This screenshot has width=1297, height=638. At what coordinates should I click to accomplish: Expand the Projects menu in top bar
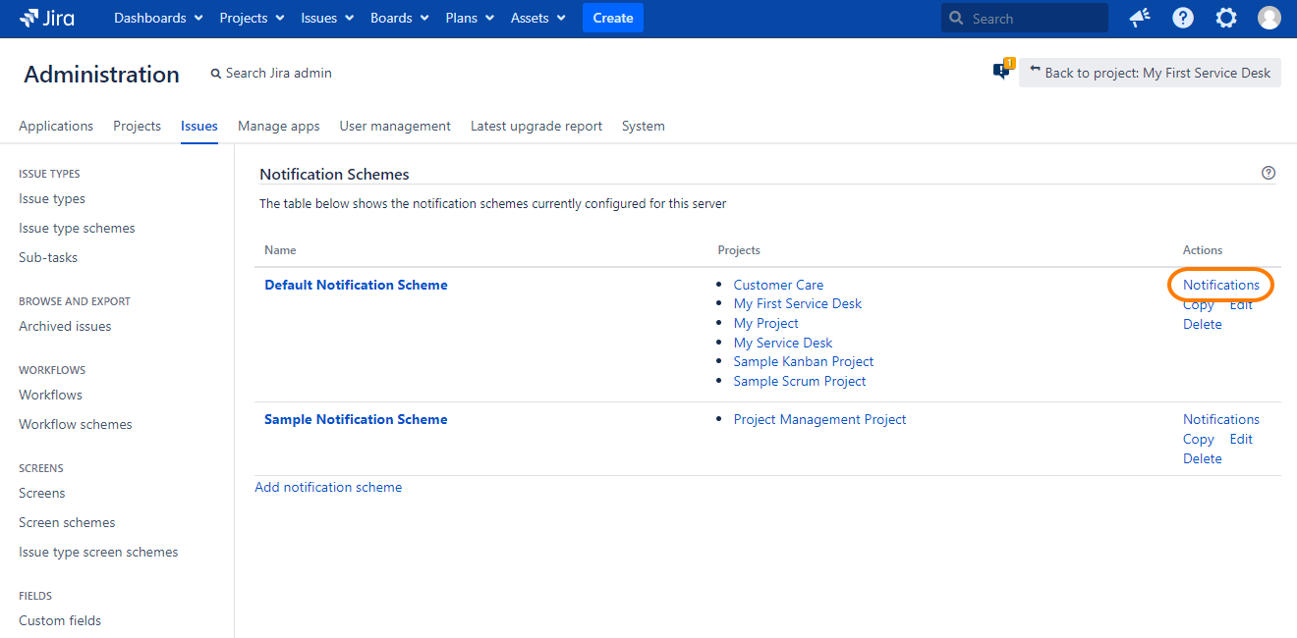click(252, 18)
